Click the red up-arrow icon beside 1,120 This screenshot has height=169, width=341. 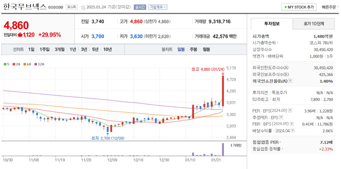pyautogui.click(x=20, y=35)
